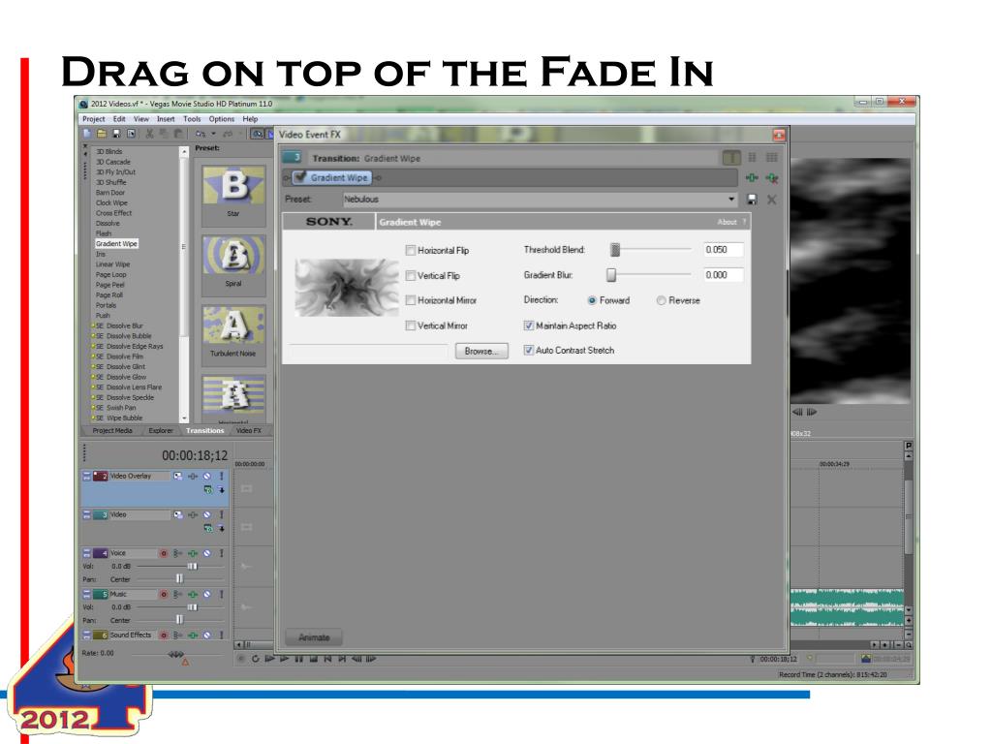Select the Spiral transition preset thumbnail
This screenshot has height=744, width=992.
[233, 256]
